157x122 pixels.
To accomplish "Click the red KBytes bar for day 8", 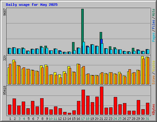I will [42, 106].
